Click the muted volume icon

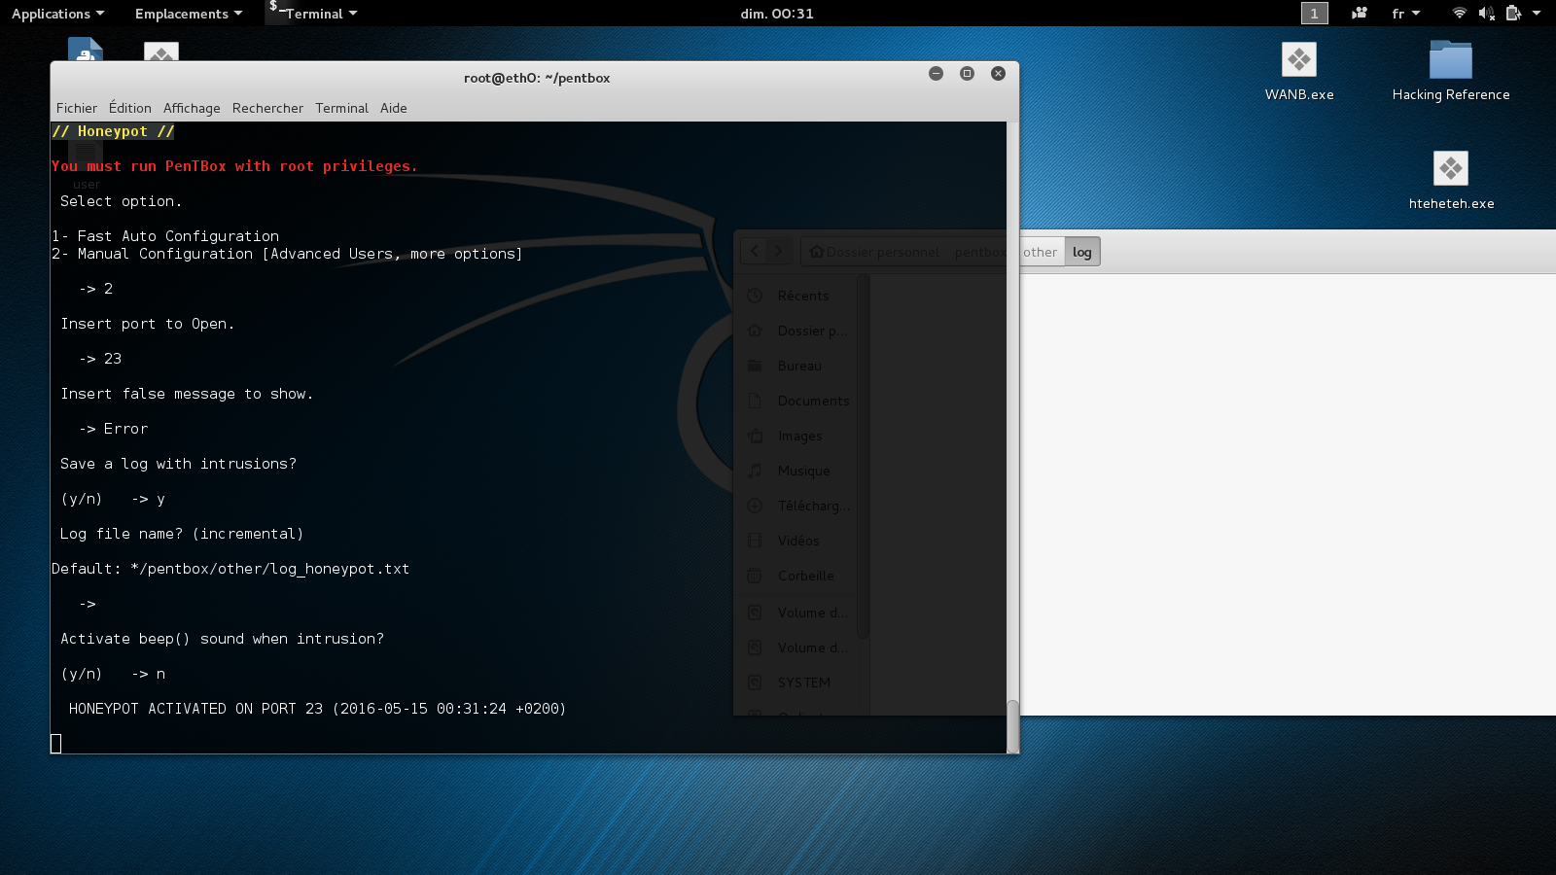1486,14
